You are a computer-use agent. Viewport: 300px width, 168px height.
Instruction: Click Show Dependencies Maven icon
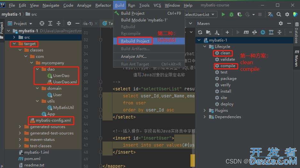click(271, 32)
